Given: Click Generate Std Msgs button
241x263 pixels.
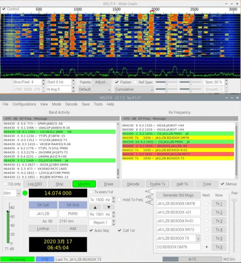Looking at the screenshot, I should [x=178, y=195].
